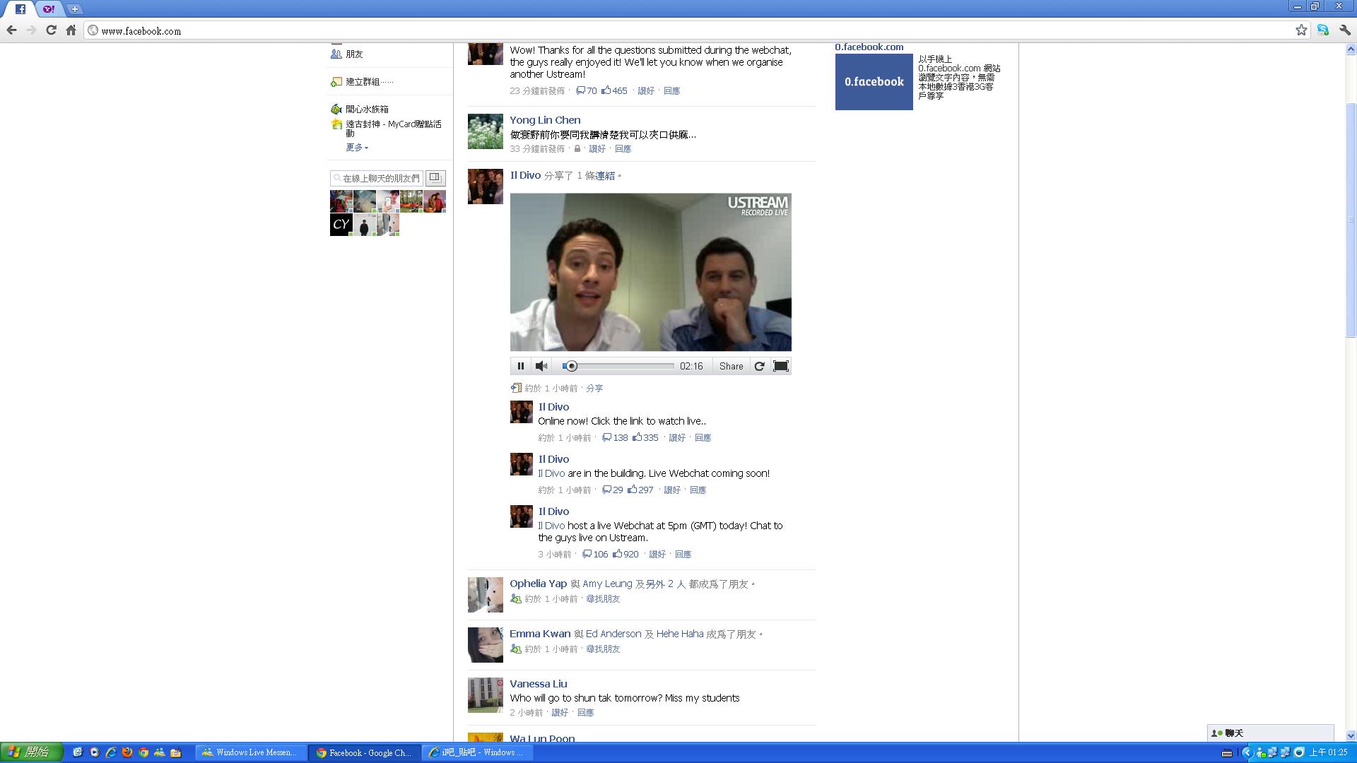1357x763 pixels.
Task: Open the Chrome wrench settings menu
Action: [1344, 30]
